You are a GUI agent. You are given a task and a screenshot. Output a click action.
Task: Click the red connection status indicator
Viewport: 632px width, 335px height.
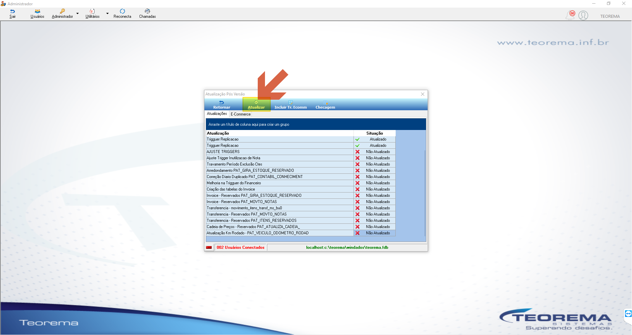click(x=209, y=248)
